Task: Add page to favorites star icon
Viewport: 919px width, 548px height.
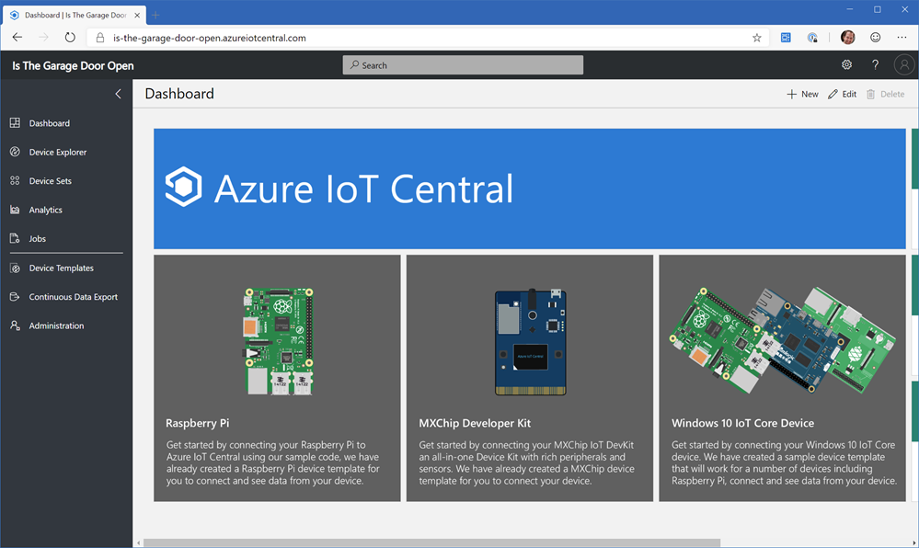Action: [757, 38]
